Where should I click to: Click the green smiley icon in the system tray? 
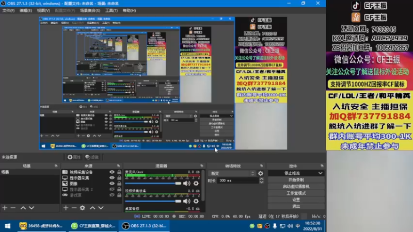(x=252, y=226)
